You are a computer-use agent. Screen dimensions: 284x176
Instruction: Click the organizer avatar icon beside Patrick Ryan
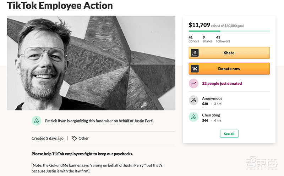pos(37,121)
